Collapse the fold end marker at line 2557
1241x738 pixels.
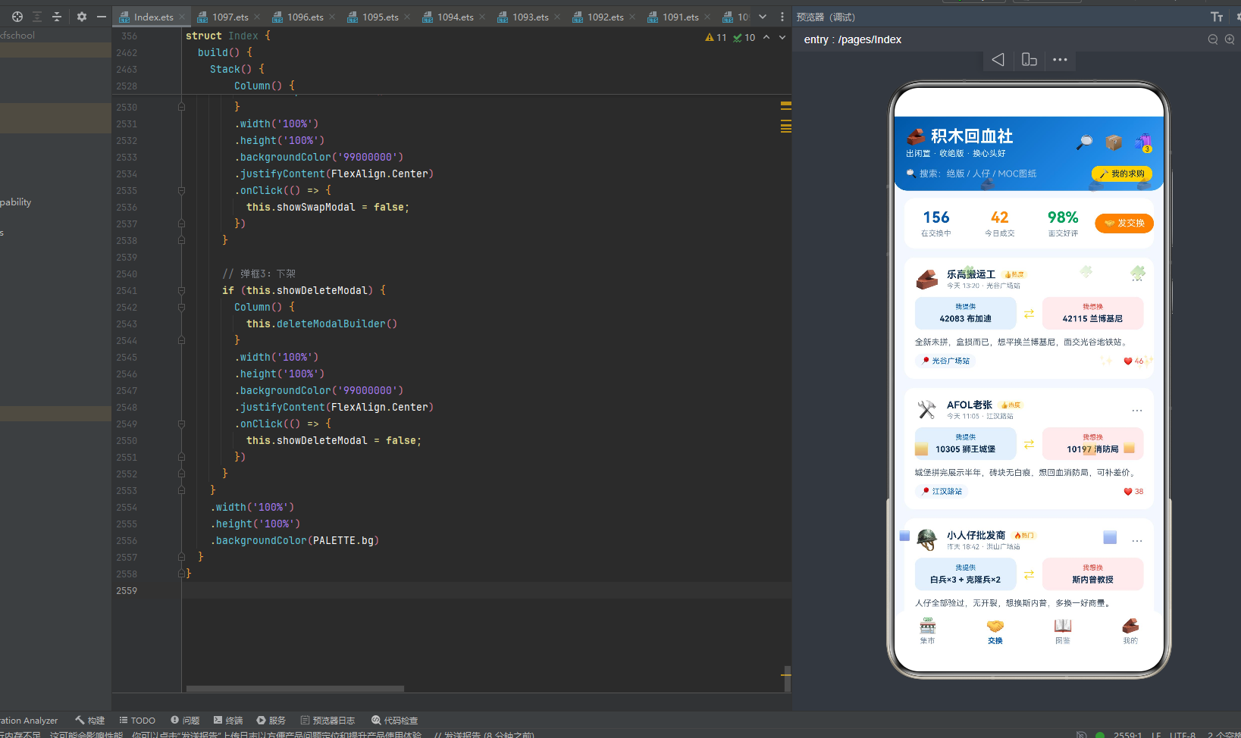click(x=181, y=557)
